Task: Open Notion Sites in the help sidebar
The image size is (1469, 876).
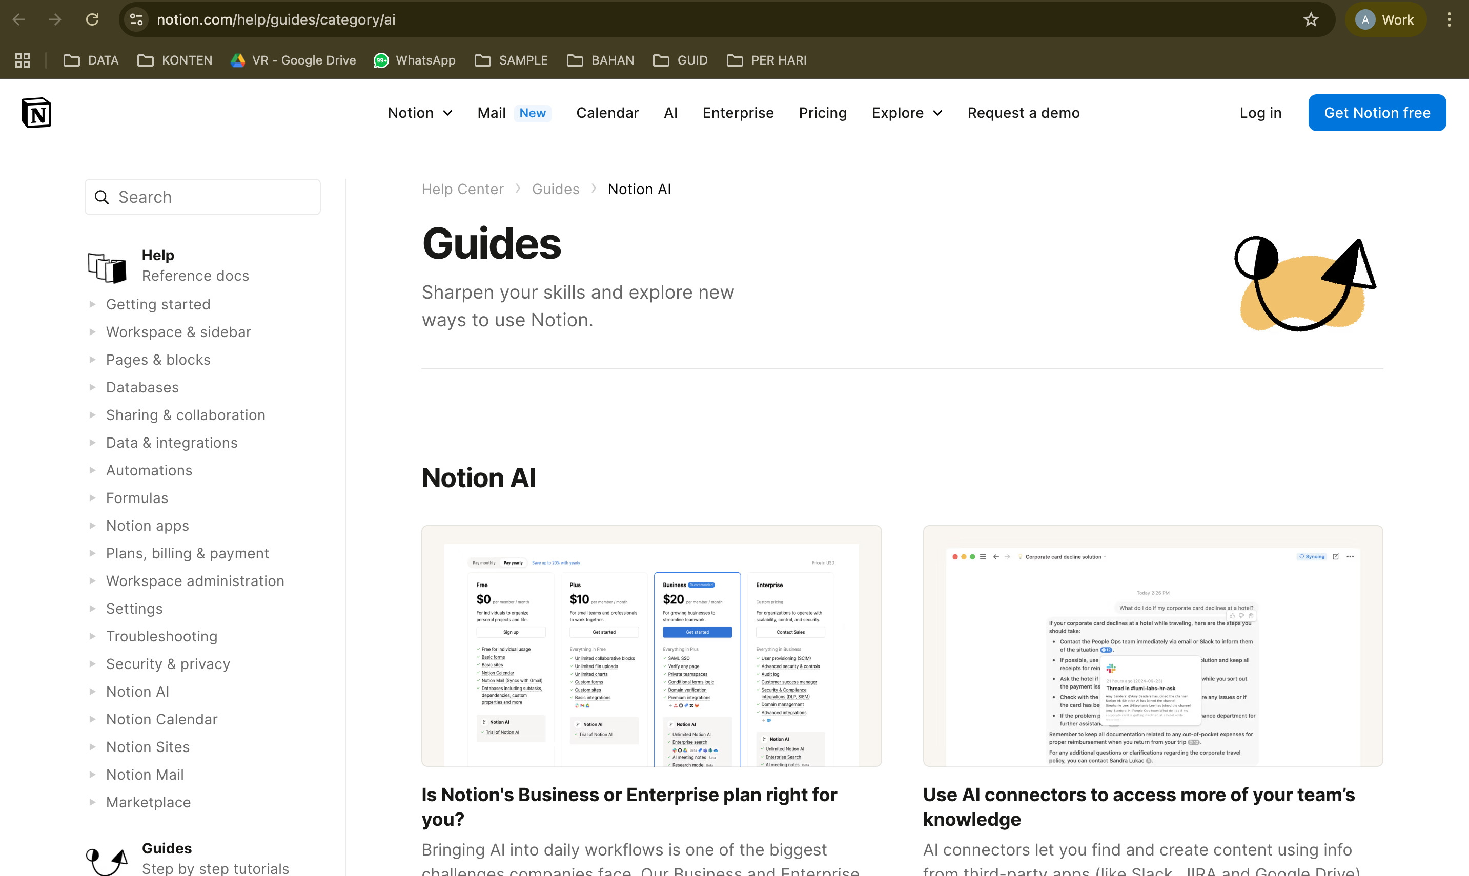Action: pyautogui.click(x=148, y=747)
